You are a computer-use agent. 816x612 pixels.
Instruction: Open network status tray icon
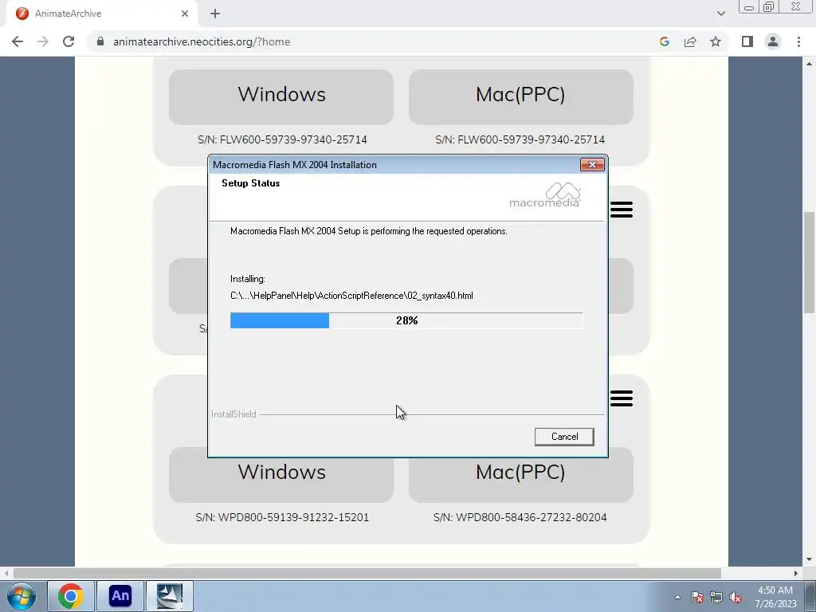coord(716,598)
